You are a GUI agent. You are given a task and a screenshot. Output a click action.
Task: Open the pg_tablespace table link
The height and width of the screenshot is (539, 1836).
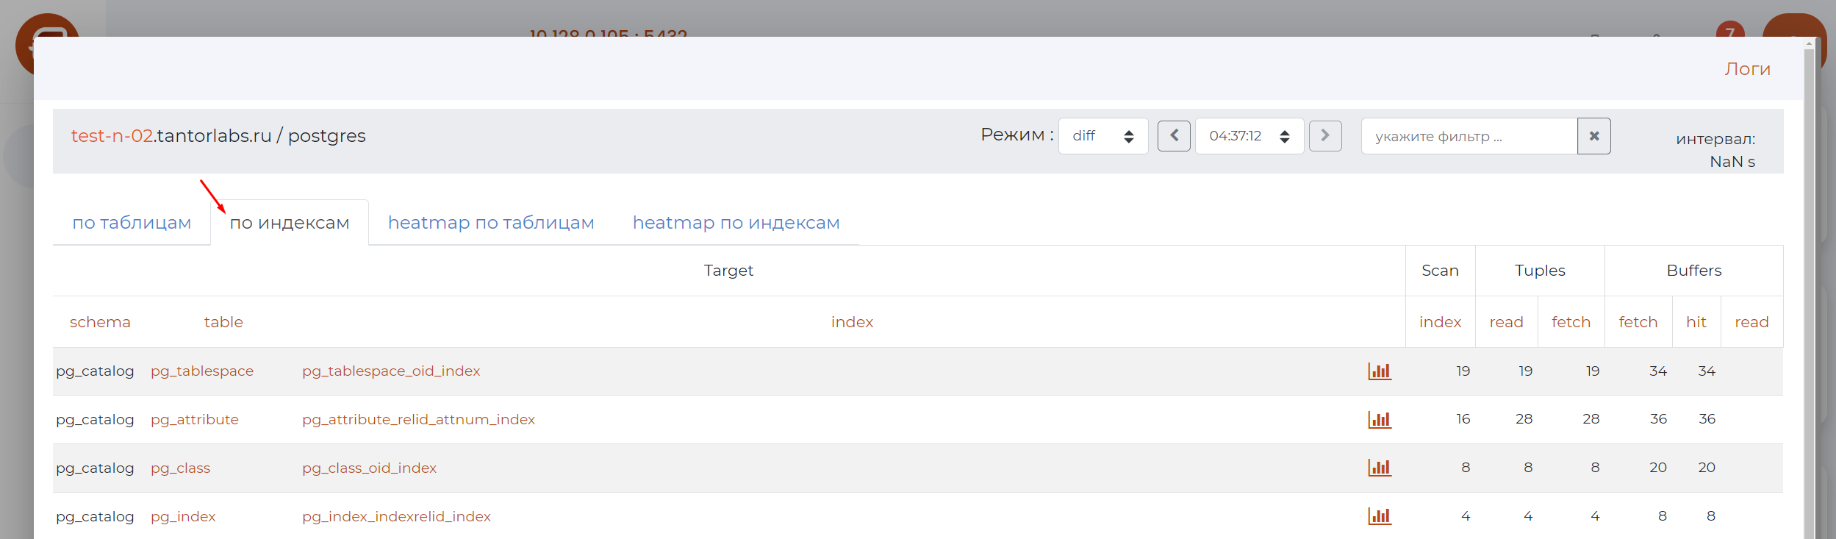pyautogui.click(x=202, y=371)
